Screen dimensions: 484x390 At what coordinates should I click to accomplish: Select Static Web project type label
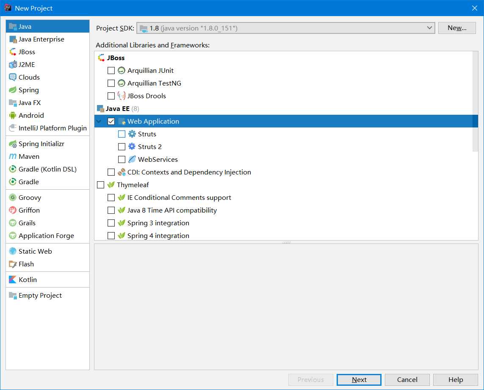[35, 252]
